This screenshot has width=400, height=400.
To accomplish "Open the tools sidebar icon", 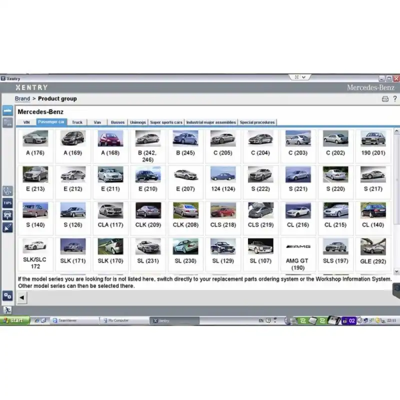I will pos(7,227).
